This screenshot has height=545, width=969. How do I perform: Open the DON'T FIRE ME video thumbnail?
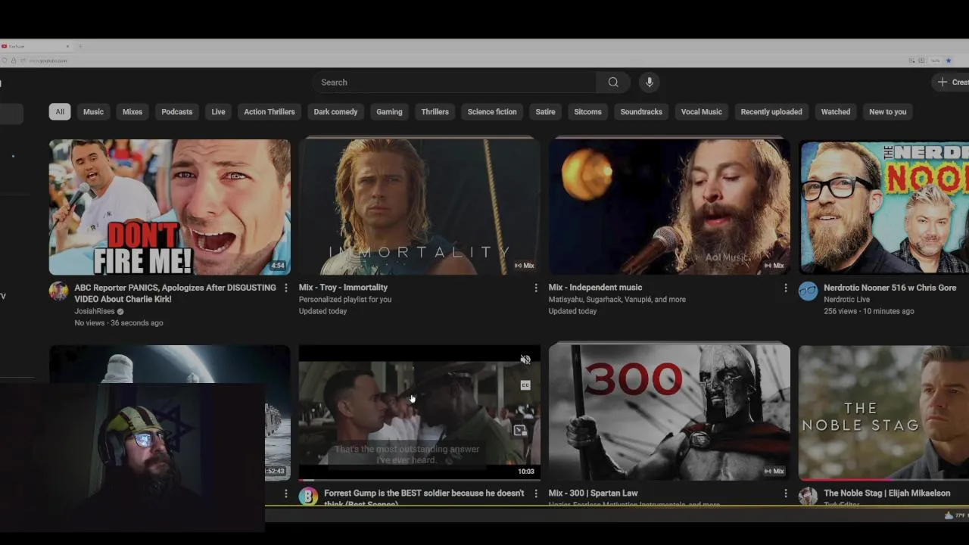point(170,207)
